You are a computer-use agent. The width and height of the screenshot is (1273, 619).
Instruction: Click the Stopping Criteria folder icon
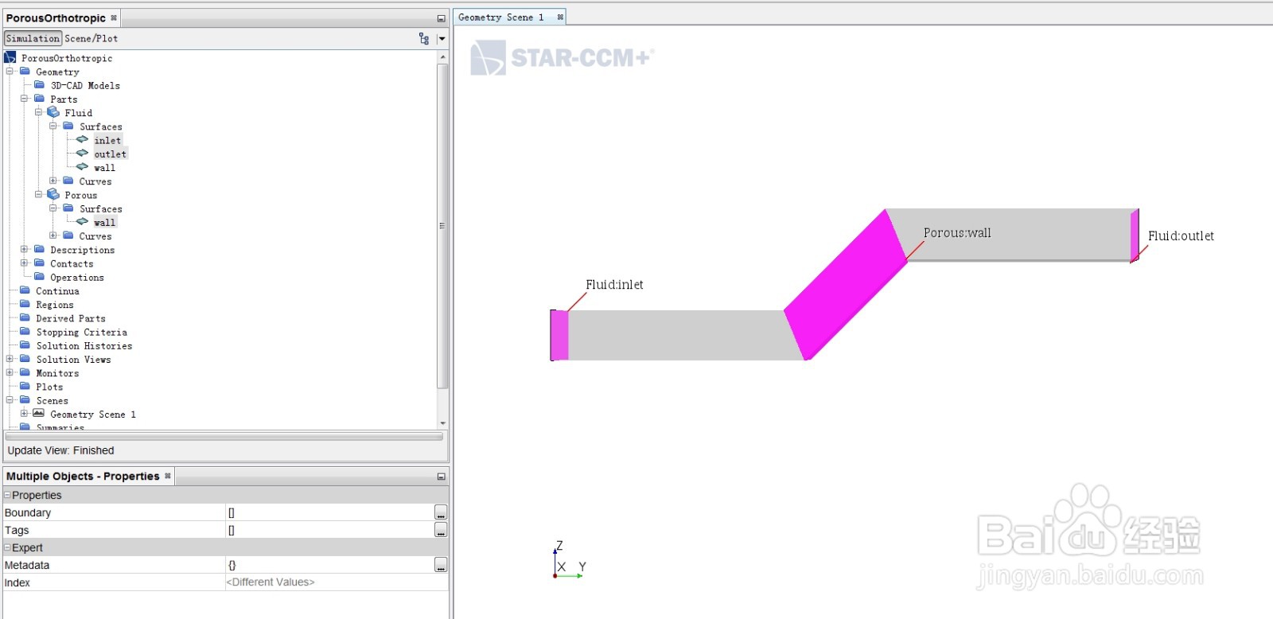tap(25, 331)
